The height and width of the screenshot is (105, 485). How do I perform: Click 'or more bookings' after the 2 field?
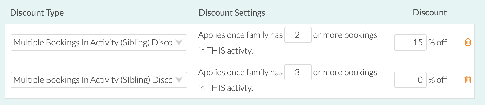pyautogui.click(x=345, y=35)
